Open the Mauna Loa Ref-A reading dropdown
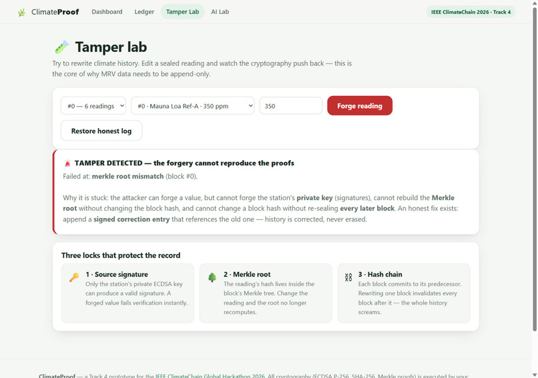Viewport: 538px width, 378px height. click(193, 106)
